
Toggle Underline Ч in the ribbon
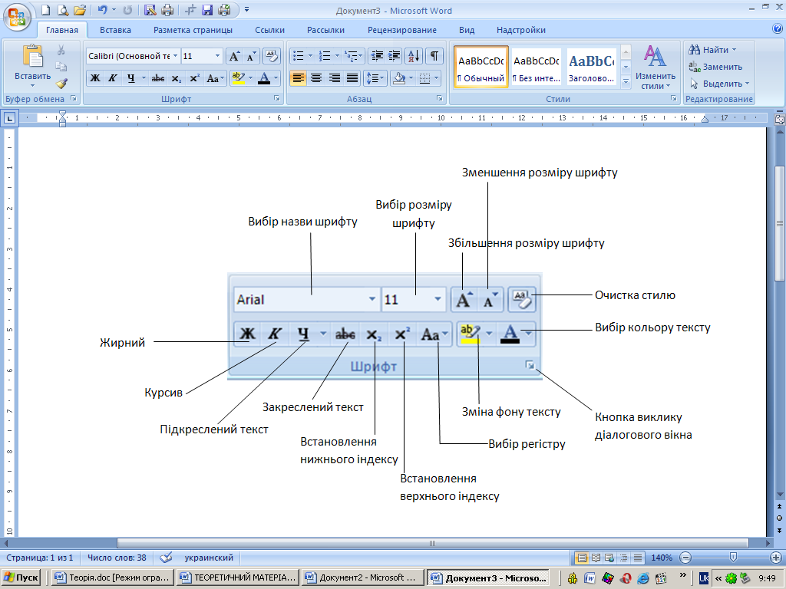[130, 78]
